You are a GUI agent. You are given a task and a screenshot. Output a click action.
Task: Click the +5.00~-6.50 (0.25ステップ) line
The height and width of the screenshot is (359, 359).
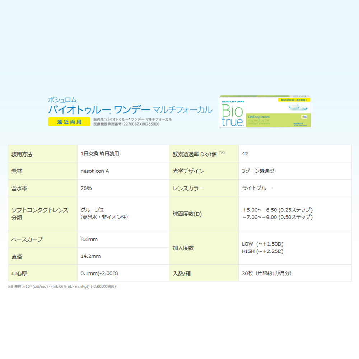pos(278,210)
